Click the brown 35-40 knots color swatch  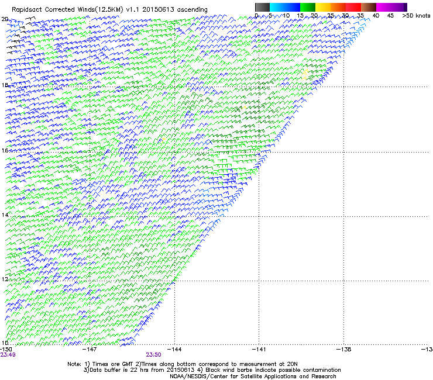(x=369, y=7)
